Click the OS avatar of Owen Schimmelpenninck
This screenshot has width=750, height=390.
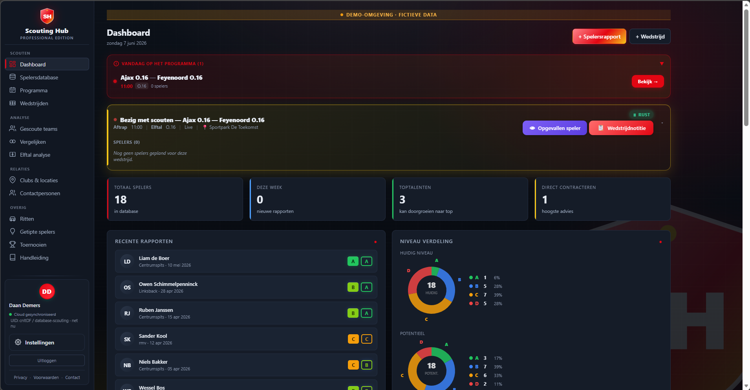click(x=127, y=287)
